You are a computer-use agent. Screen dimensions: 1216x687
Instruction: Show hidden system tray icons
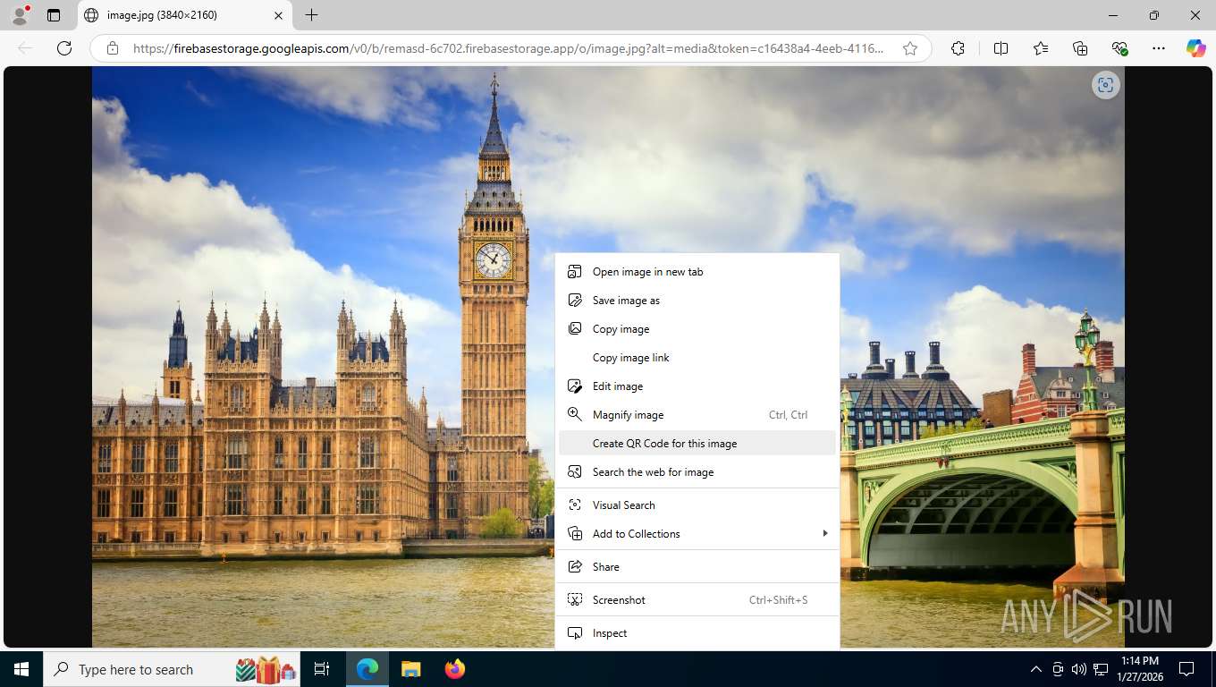1036,669
